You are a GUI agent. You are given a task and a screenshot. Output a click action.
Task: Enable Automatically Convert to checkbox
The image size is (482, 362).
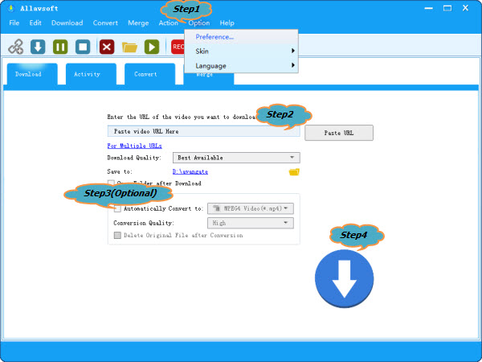coord(117,208)
